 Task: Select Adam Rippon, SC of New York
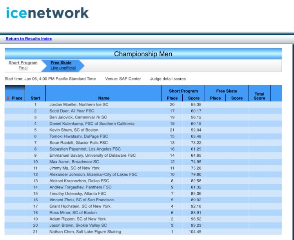click(x=78, y=219)
